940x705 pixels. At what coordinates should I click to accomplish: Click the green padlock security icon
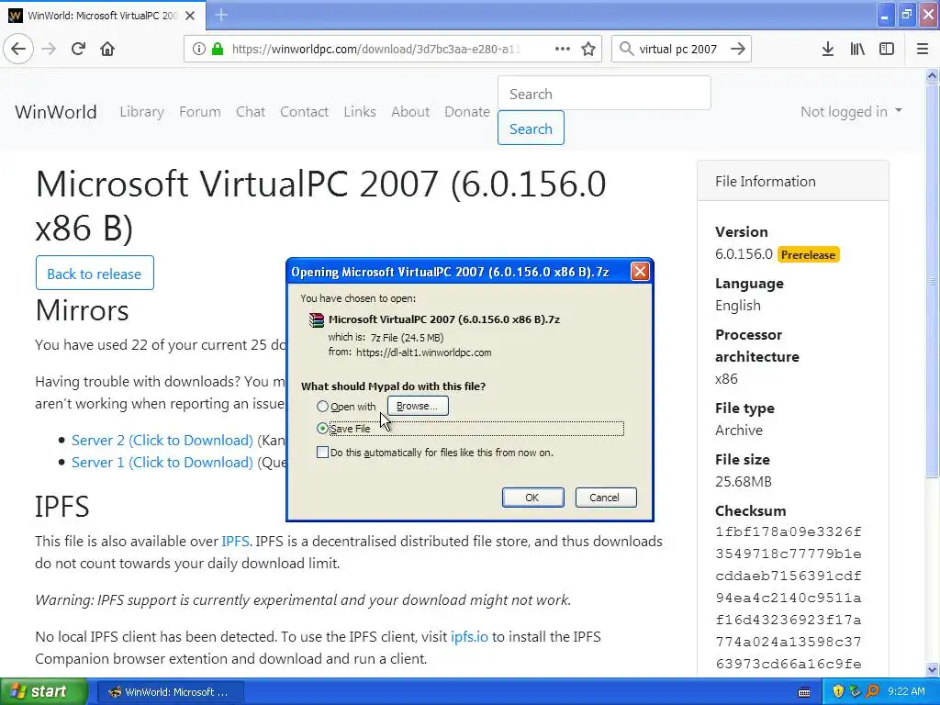[x=217, y=49]
